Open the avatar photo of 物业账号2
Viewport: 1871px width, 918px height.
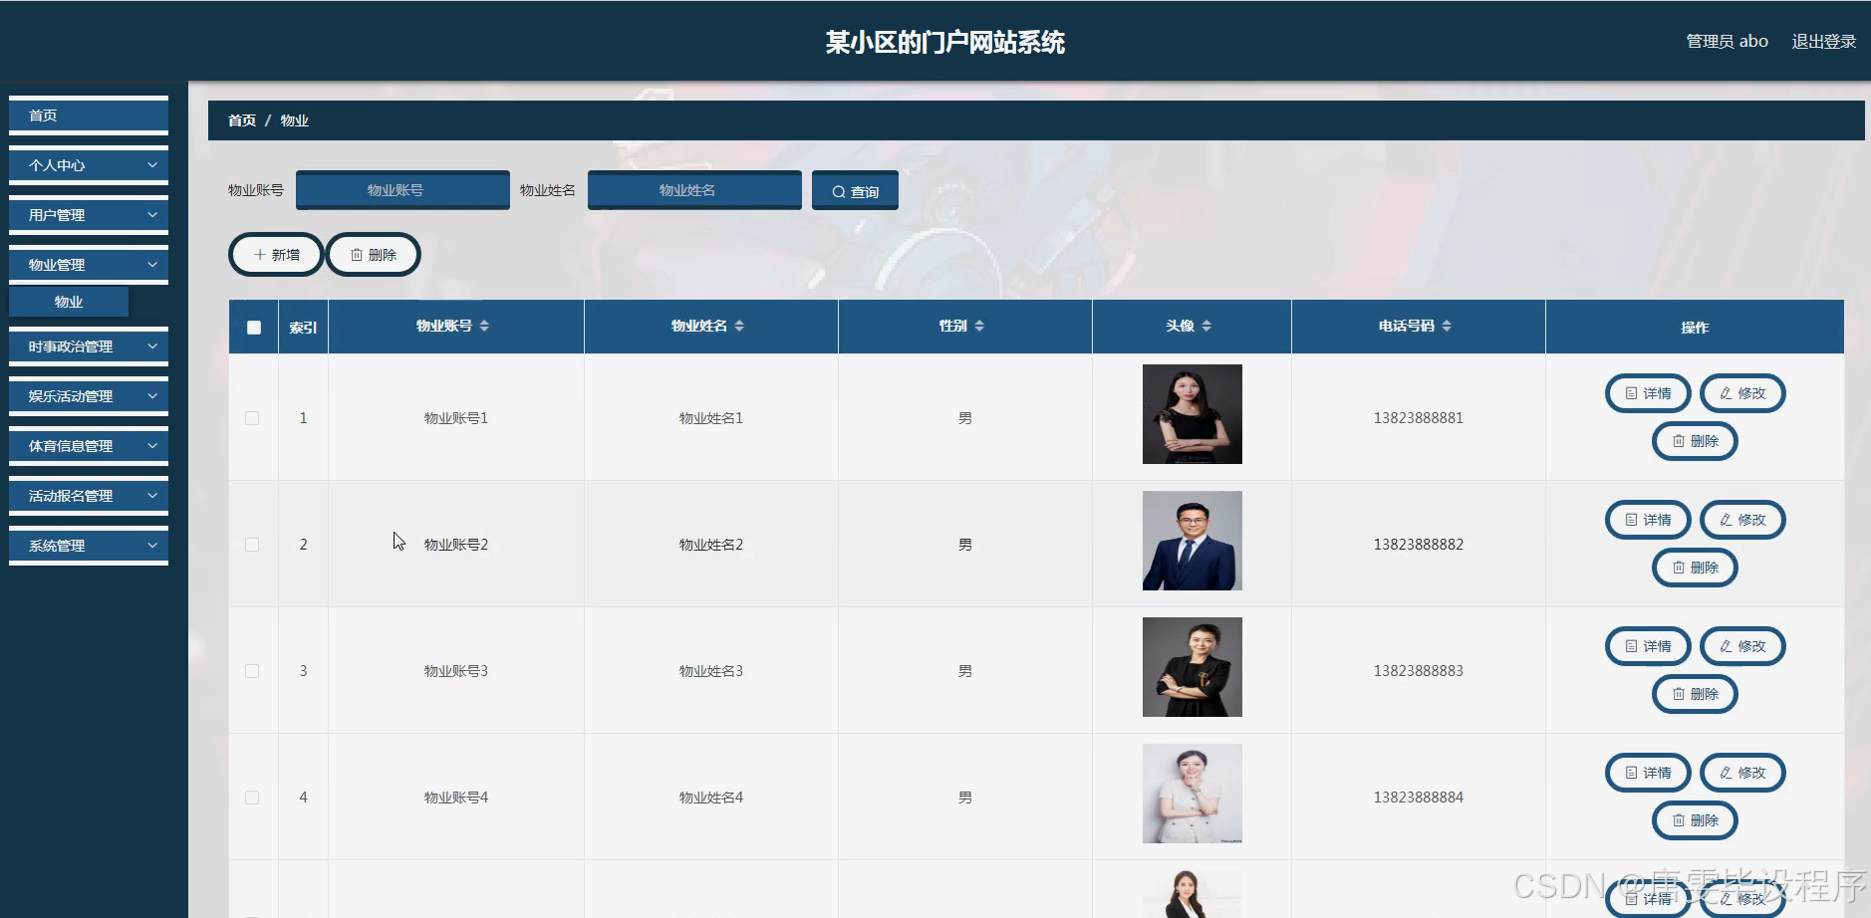(1192, 541)
